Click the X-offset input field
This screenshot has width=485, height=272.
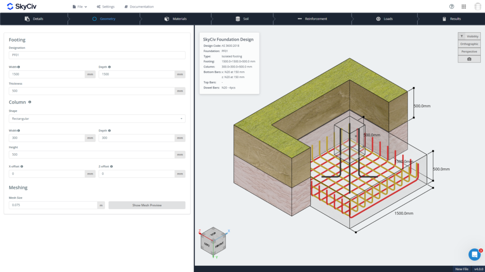coord(47,174)
